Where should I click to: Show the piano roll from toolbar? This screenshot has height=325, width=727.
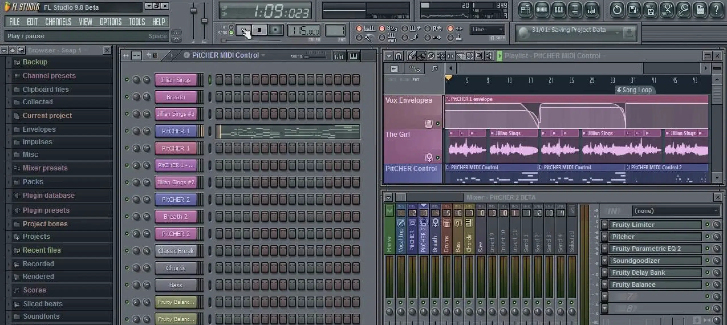558,10
